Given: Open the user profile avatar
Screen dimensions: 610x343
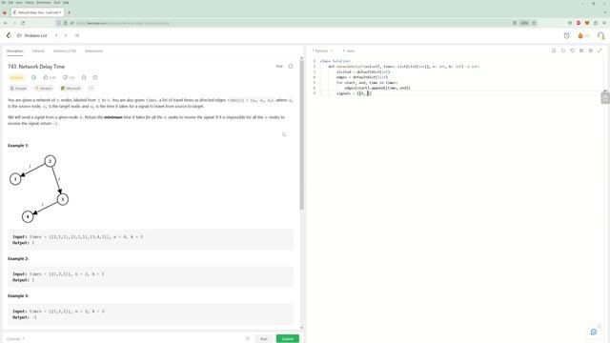Looking at the screenshot, I should (x=600, y=36).
